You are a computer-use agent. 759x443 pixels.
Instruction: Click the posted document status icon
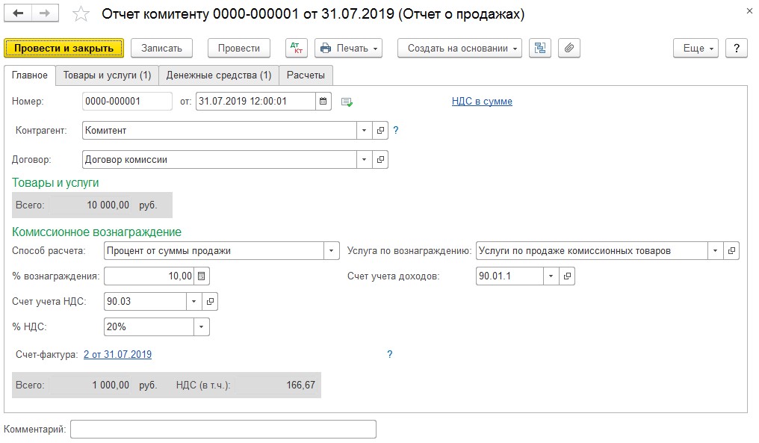pyautogui.click(x=347, y=102)
